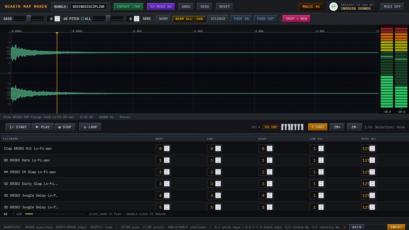Viewport: 409px width, 230px height.
Task: Apply FADE IN to the sample
Action: click(241, 19)
